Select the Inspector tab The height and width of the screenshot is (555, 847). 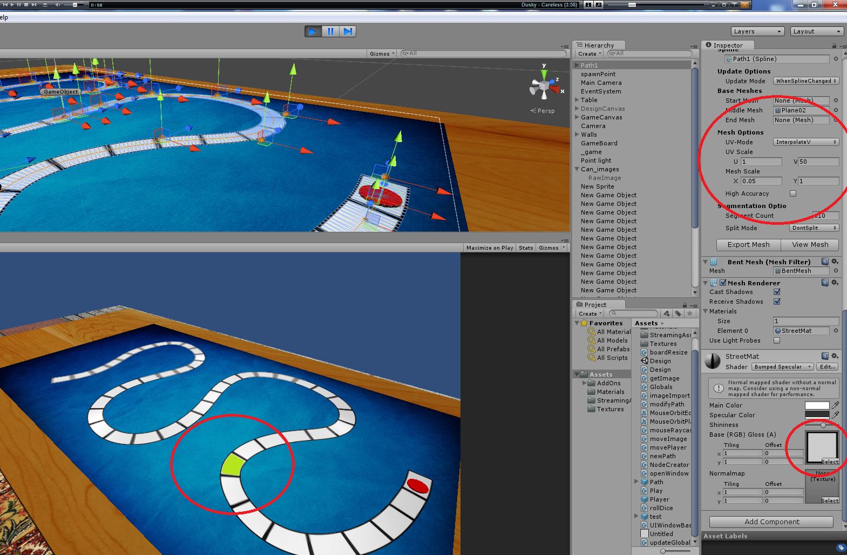click(728, 45)
